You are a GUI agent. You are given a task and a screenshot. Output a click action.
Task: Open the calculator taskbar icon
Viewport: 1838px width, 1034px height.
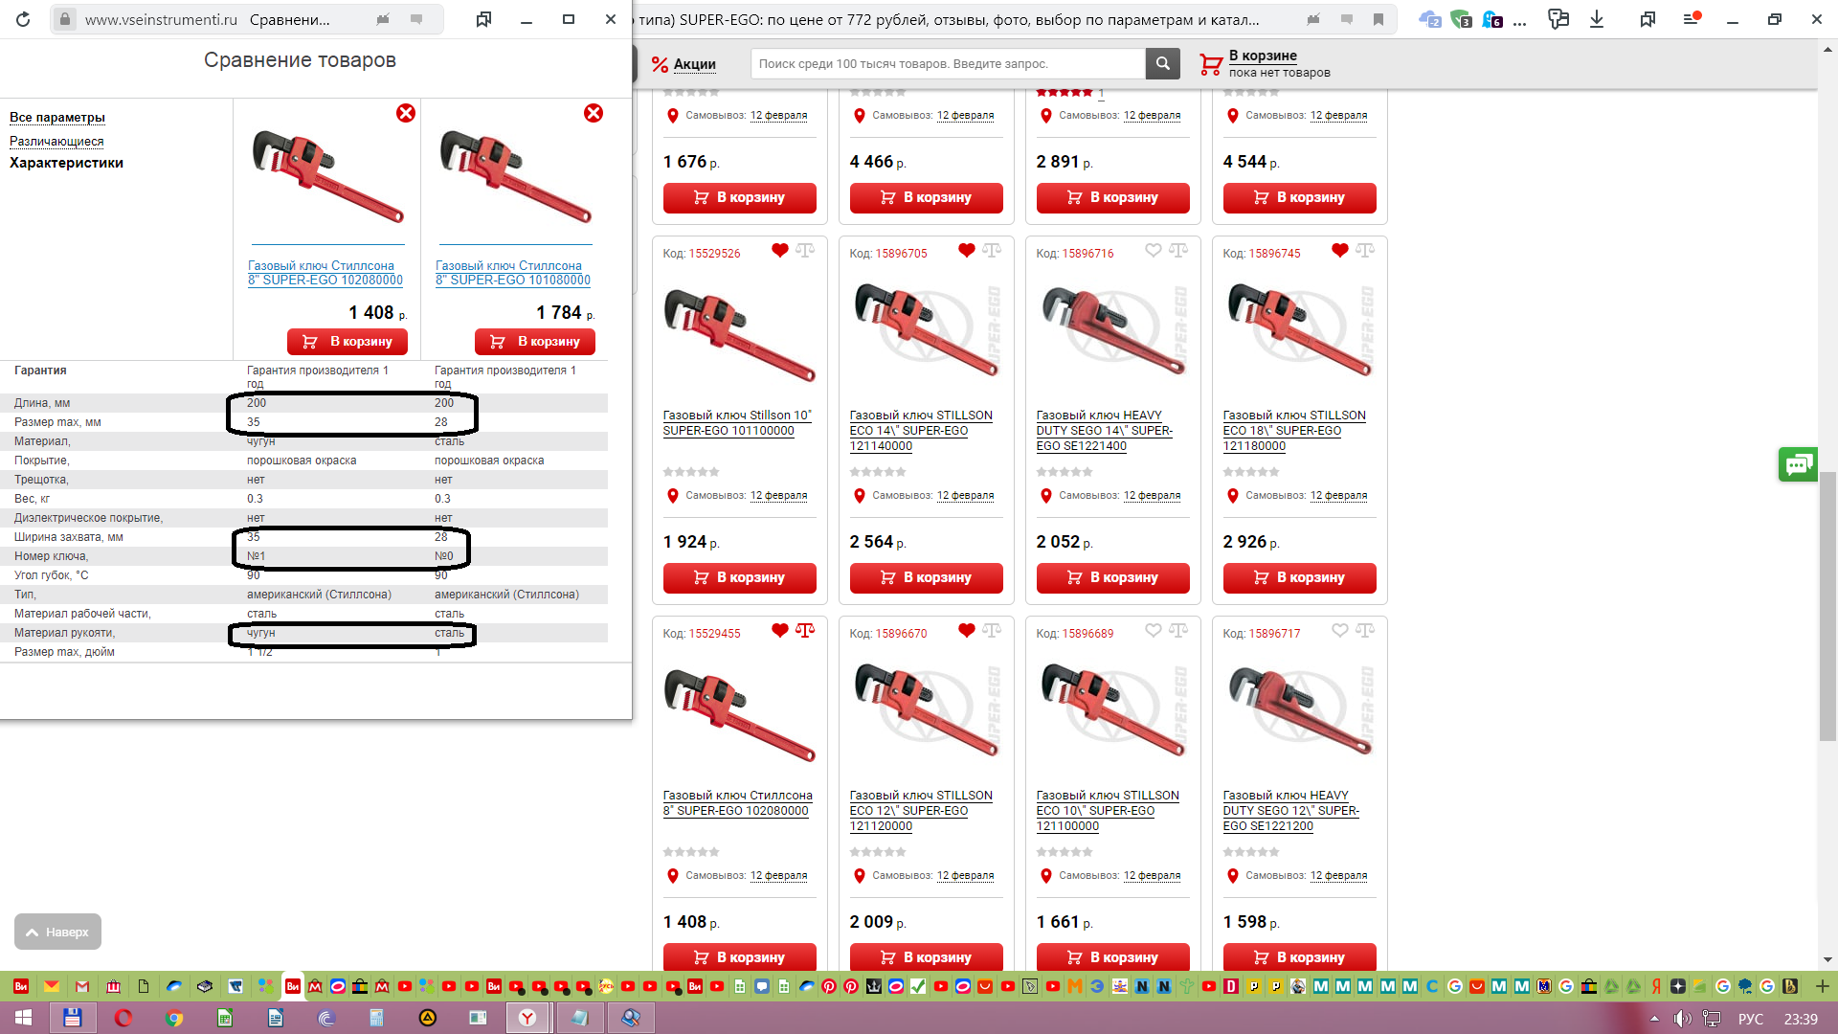pos(377,1018)
